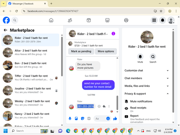The image size is (180, 135).
Task: Record a voice clip with microphone icon
Action: [70, 118]
